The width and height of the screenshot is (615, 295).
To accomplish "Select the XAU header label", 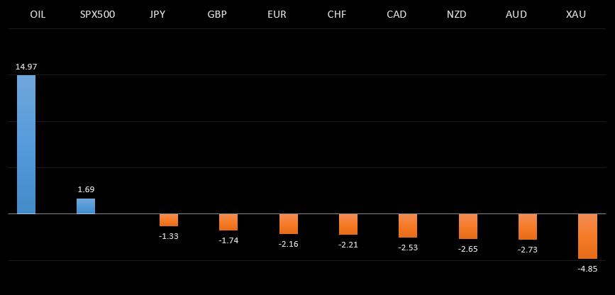I will pos(576,14).
